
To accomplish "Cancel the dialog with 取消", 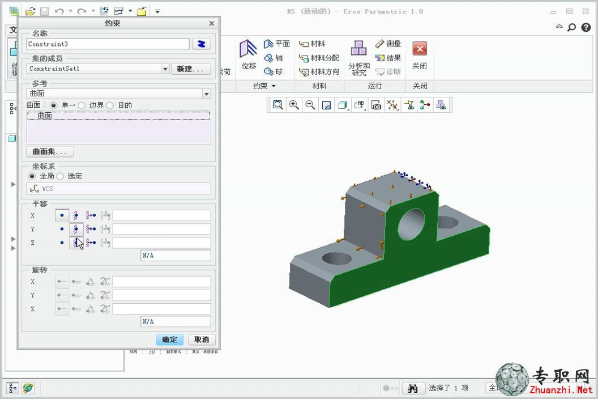I will 202,340.
